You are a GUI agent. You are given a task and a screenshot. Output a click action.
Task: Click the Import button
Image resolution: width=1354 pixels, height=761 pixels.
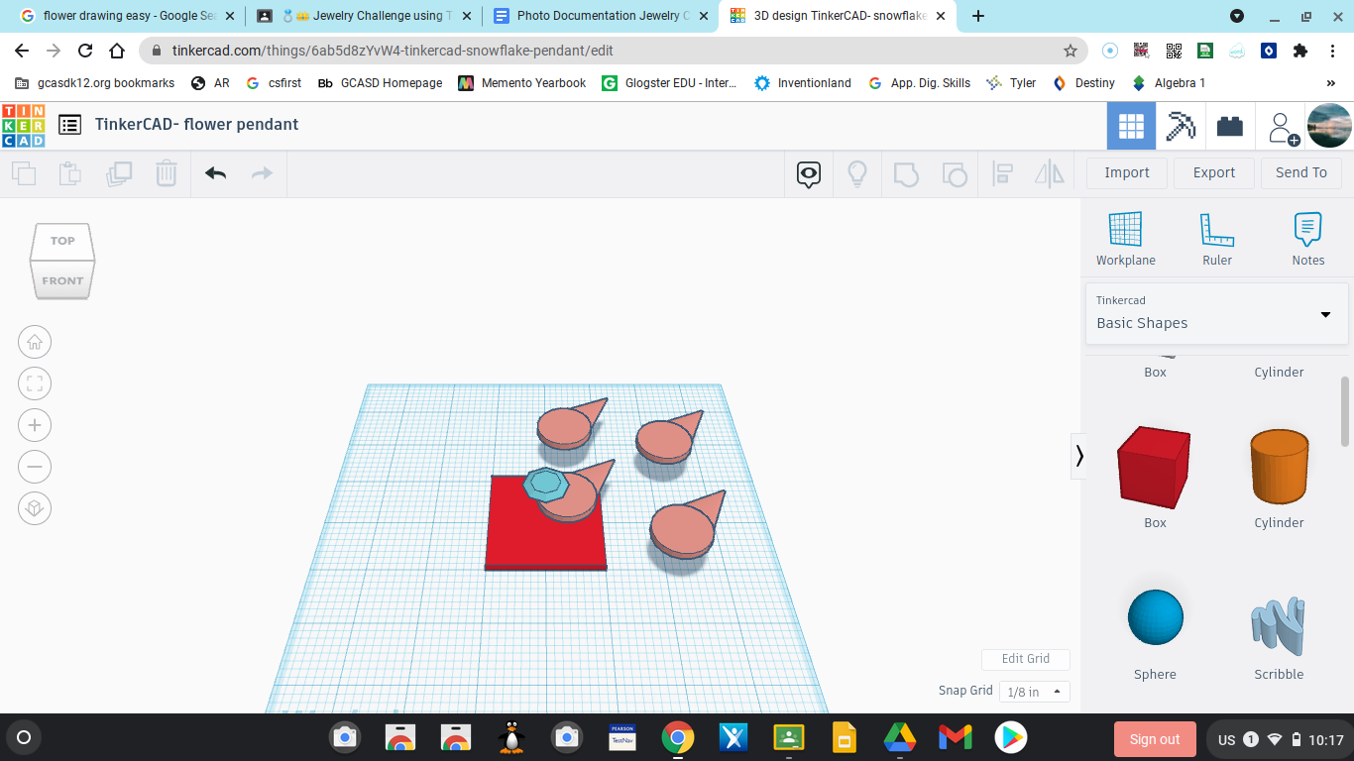1127,172
